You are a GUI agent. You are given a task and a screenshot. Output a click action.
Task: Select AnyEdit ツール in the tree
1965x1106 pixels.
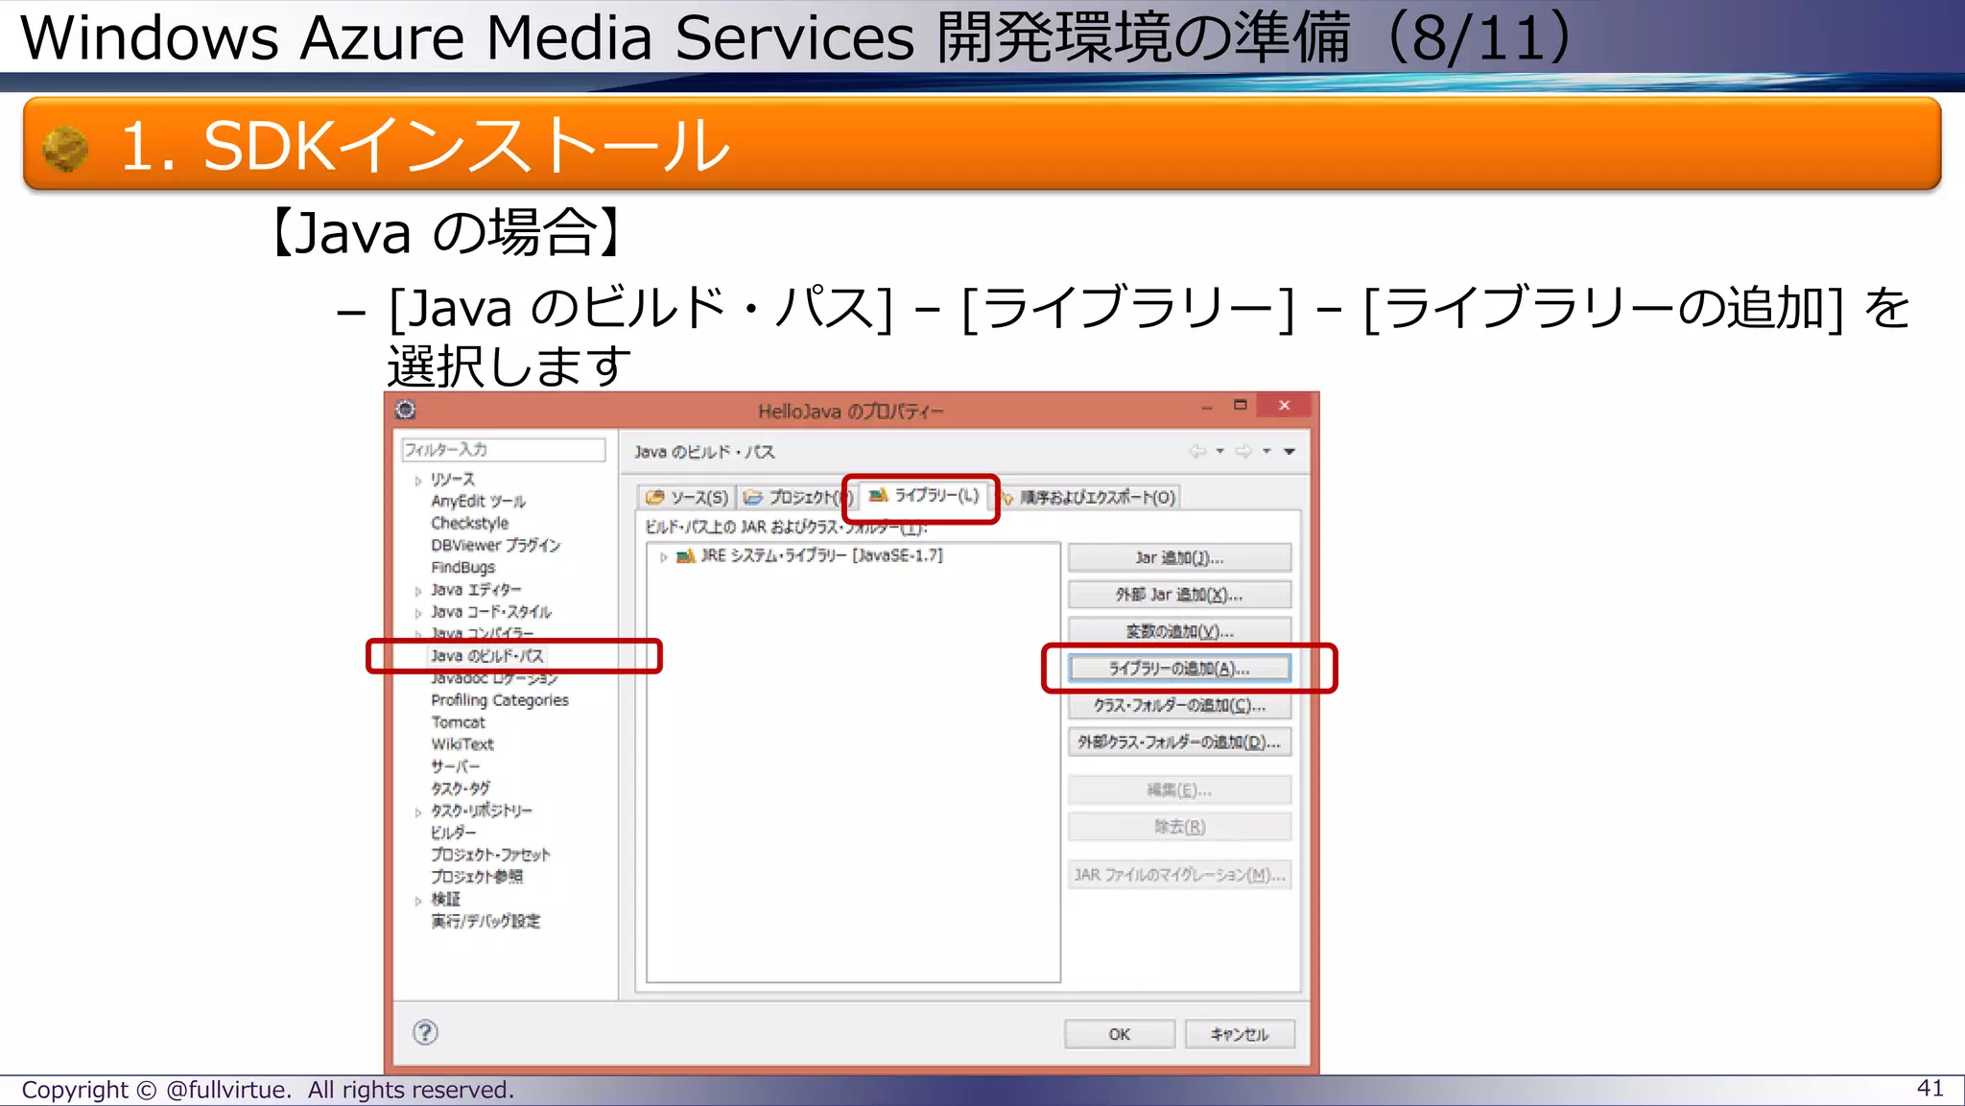click(x=478, y=502)
